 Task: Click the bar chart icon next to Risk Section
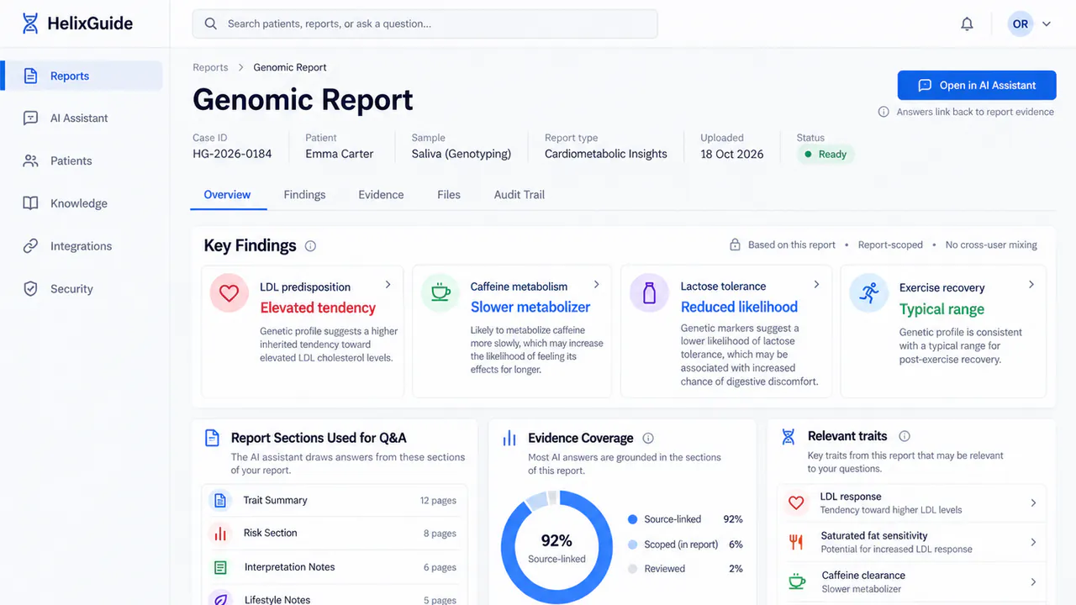coord(220,534)
